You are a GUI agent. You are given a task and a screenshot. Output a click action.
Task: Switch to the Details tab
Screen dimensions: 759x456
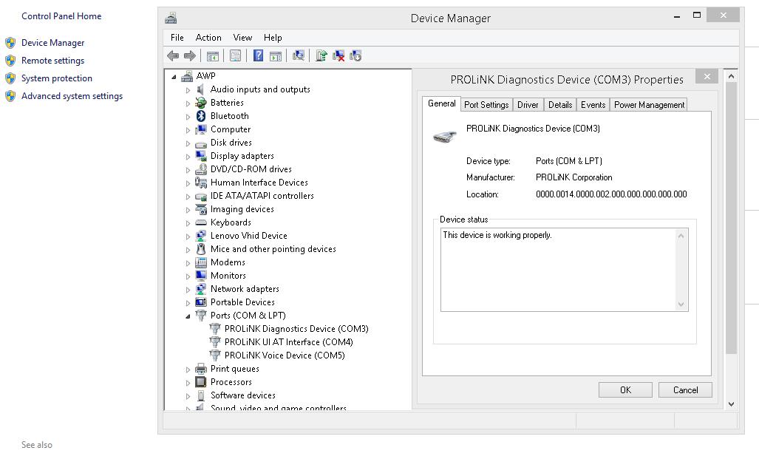point(560,104)
